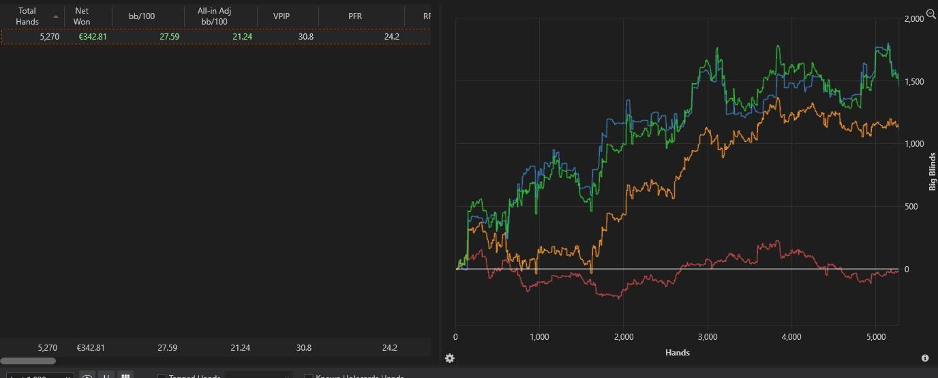The width and height of the screenshot is (938, 378).
Task: Click the graph info icon
Action: coord(925,358)
